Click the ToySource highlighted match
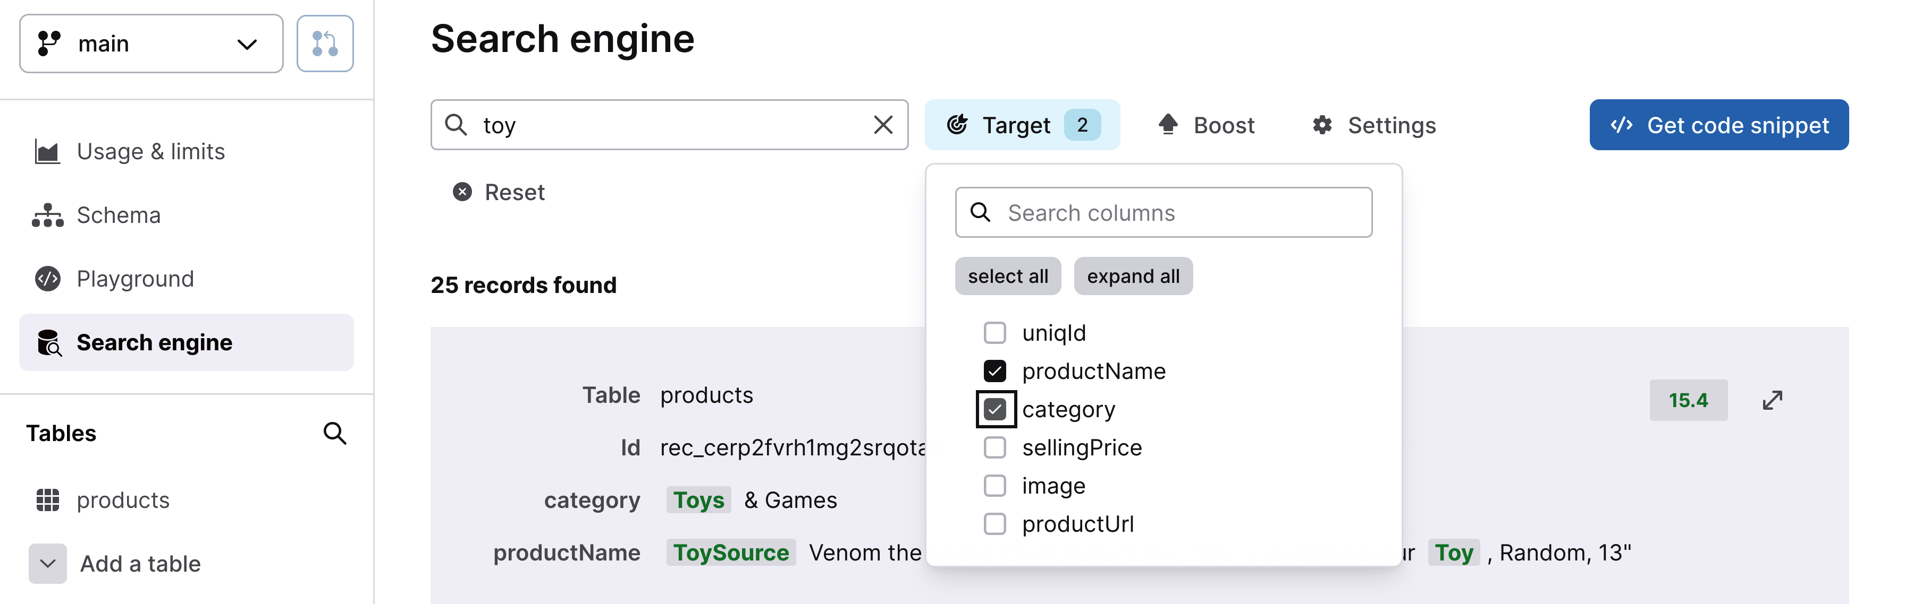1905x604 pixels. pos(731,553)
